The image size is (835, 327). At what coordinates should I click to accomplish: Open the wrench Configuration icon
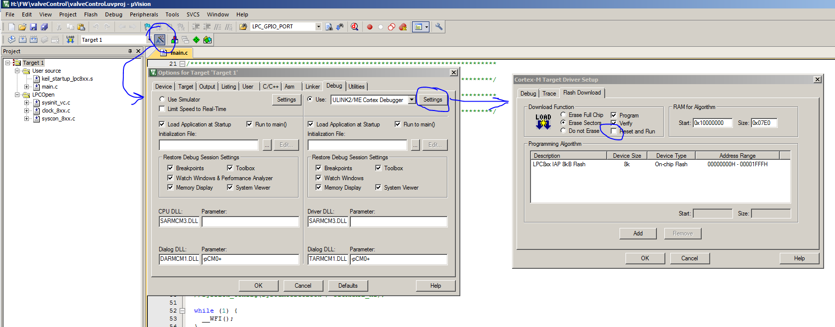439,27
